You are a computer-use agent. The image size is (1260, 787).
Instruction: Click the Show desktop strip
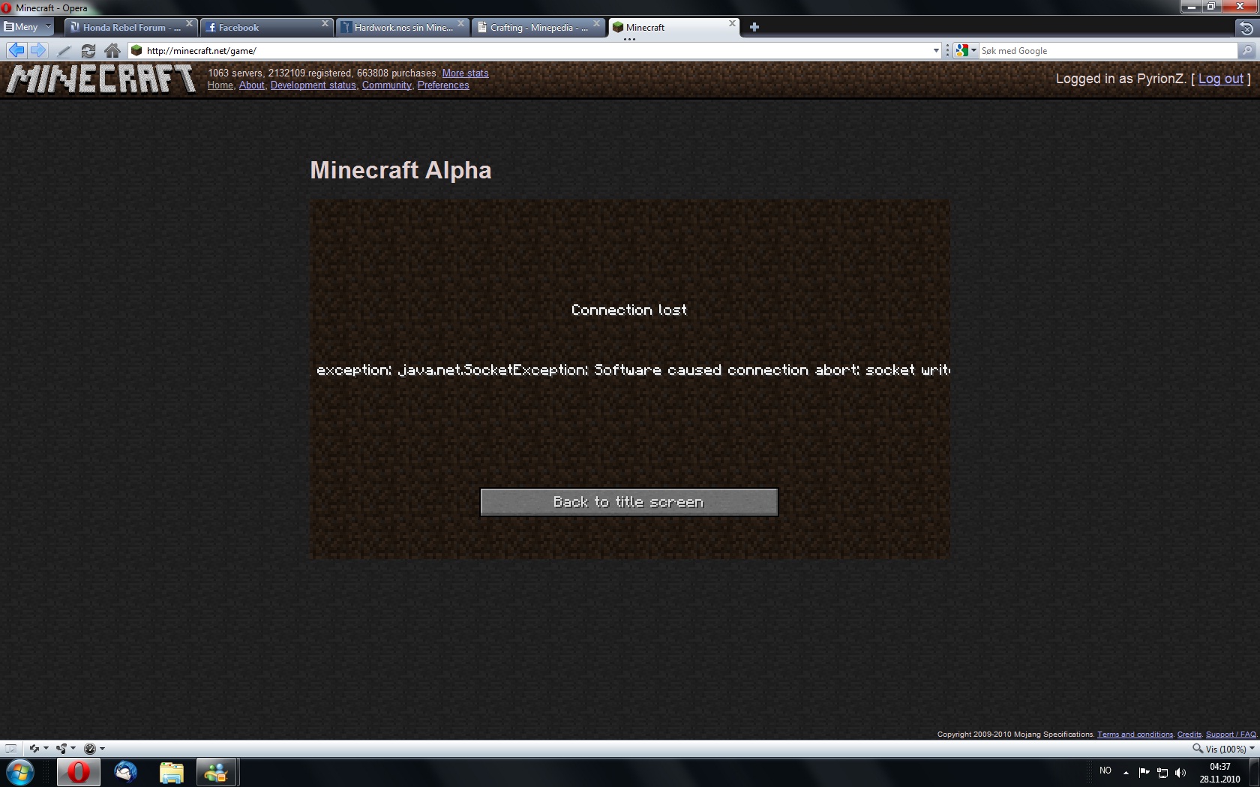click(1254, 772)
